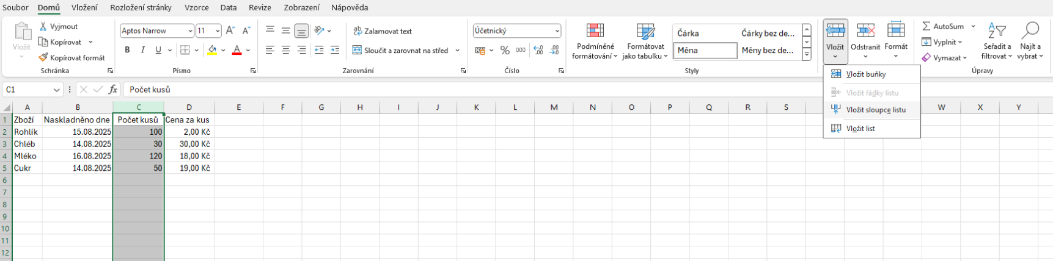
Task: Decrease indent
Action: coord(319,50)
